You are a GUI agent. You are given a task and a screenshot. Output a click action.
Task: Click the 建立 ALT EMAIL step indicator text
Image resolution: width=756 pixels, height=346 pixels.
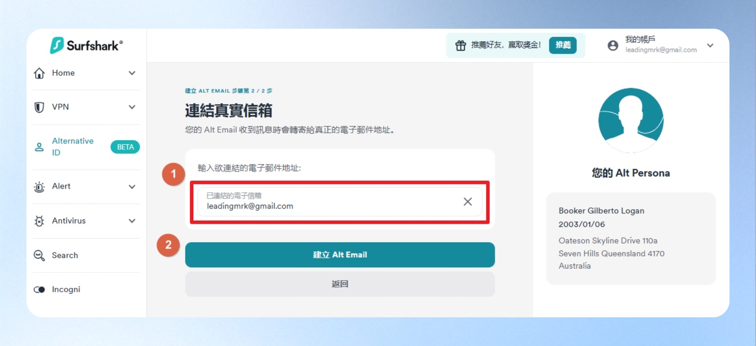tap(229, 91)
